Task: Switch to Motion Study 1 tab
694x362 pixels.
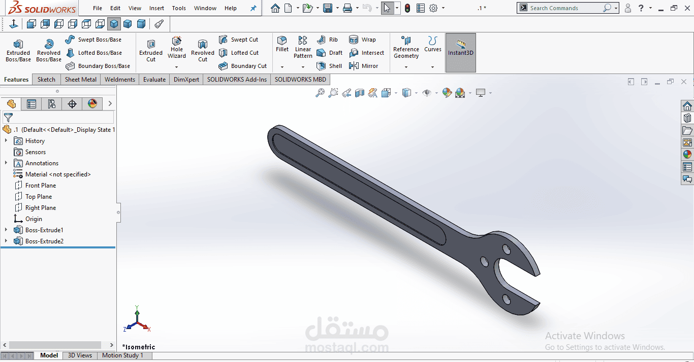Action: tap(122, 355)
